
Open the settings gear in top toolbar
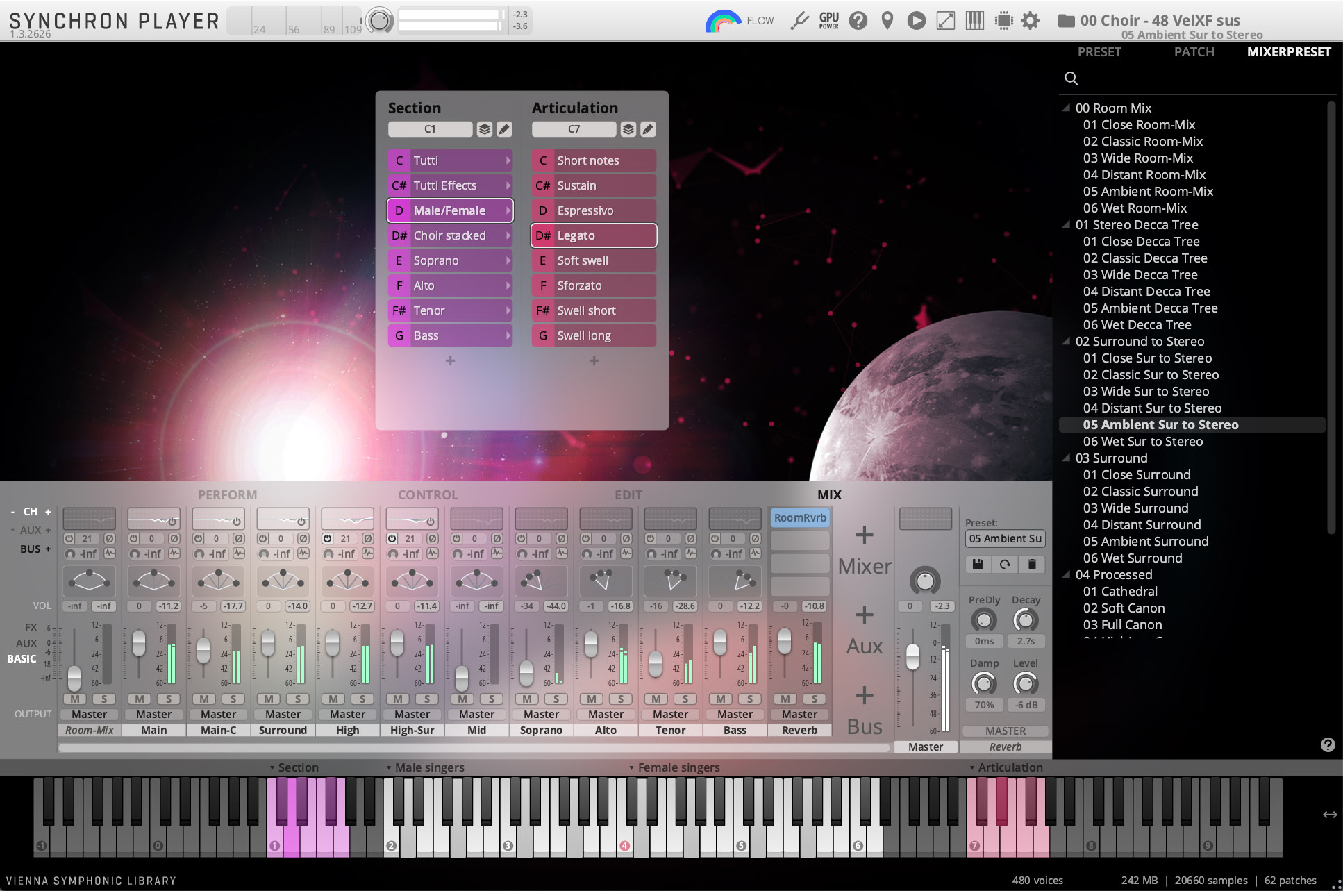1031,21
